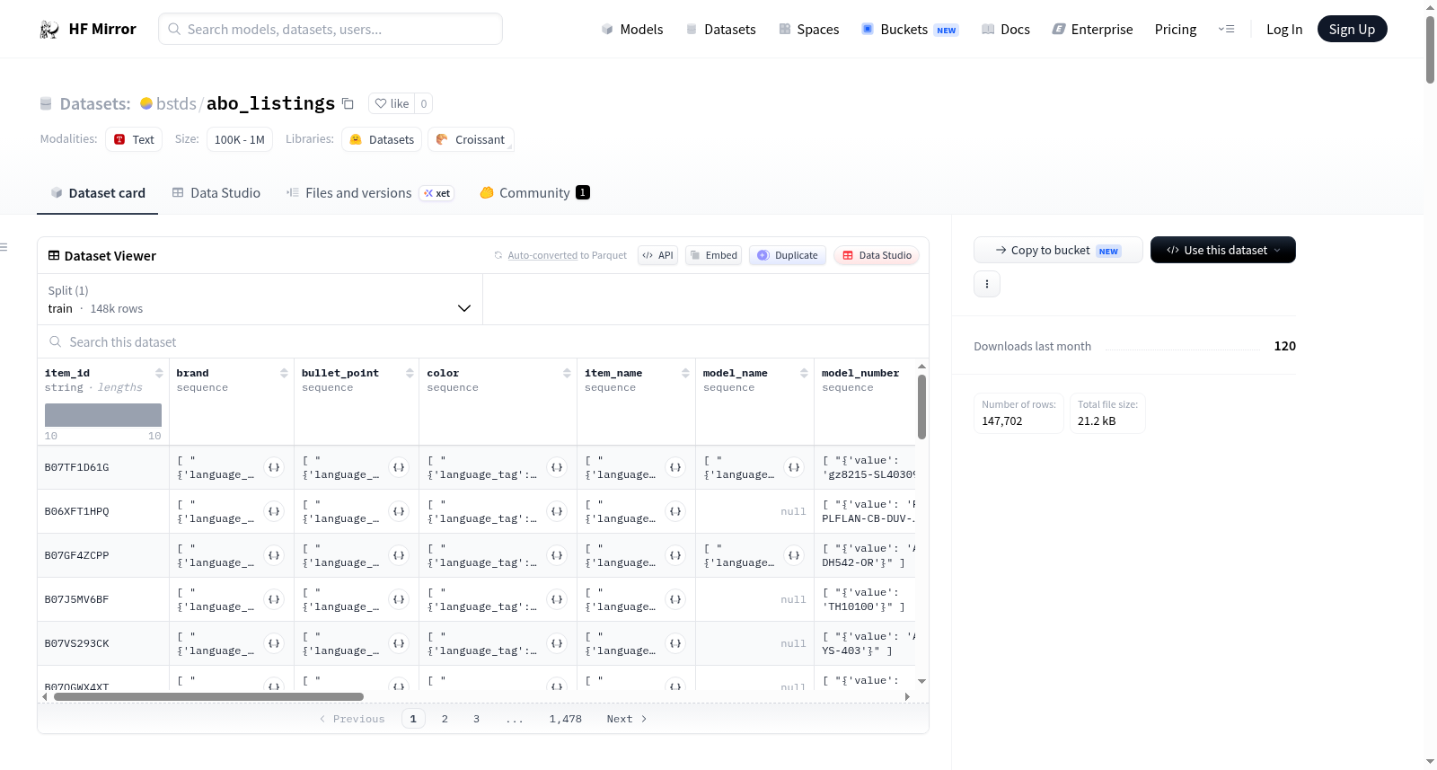Focus the search models input
The image size is (1437, 770).
point(331,29)
